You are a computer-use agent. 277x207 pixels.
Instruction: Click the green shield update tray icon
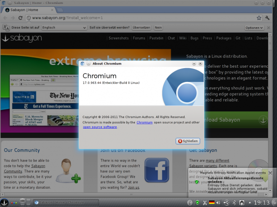click(197, 203)
